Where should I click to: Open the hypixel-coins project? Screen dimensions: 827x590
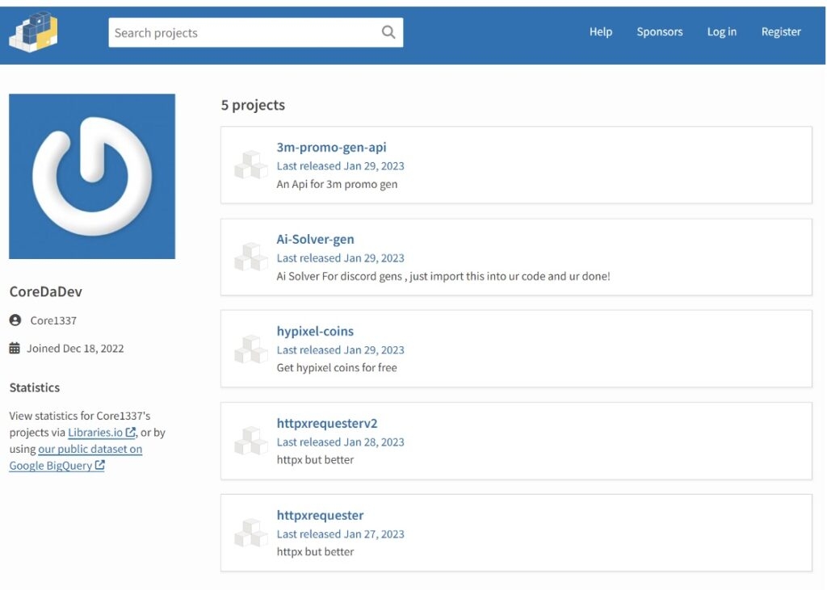coord(315,331)
